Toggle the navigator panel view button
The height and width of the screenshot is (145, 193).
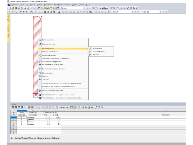tap(55, 8)
